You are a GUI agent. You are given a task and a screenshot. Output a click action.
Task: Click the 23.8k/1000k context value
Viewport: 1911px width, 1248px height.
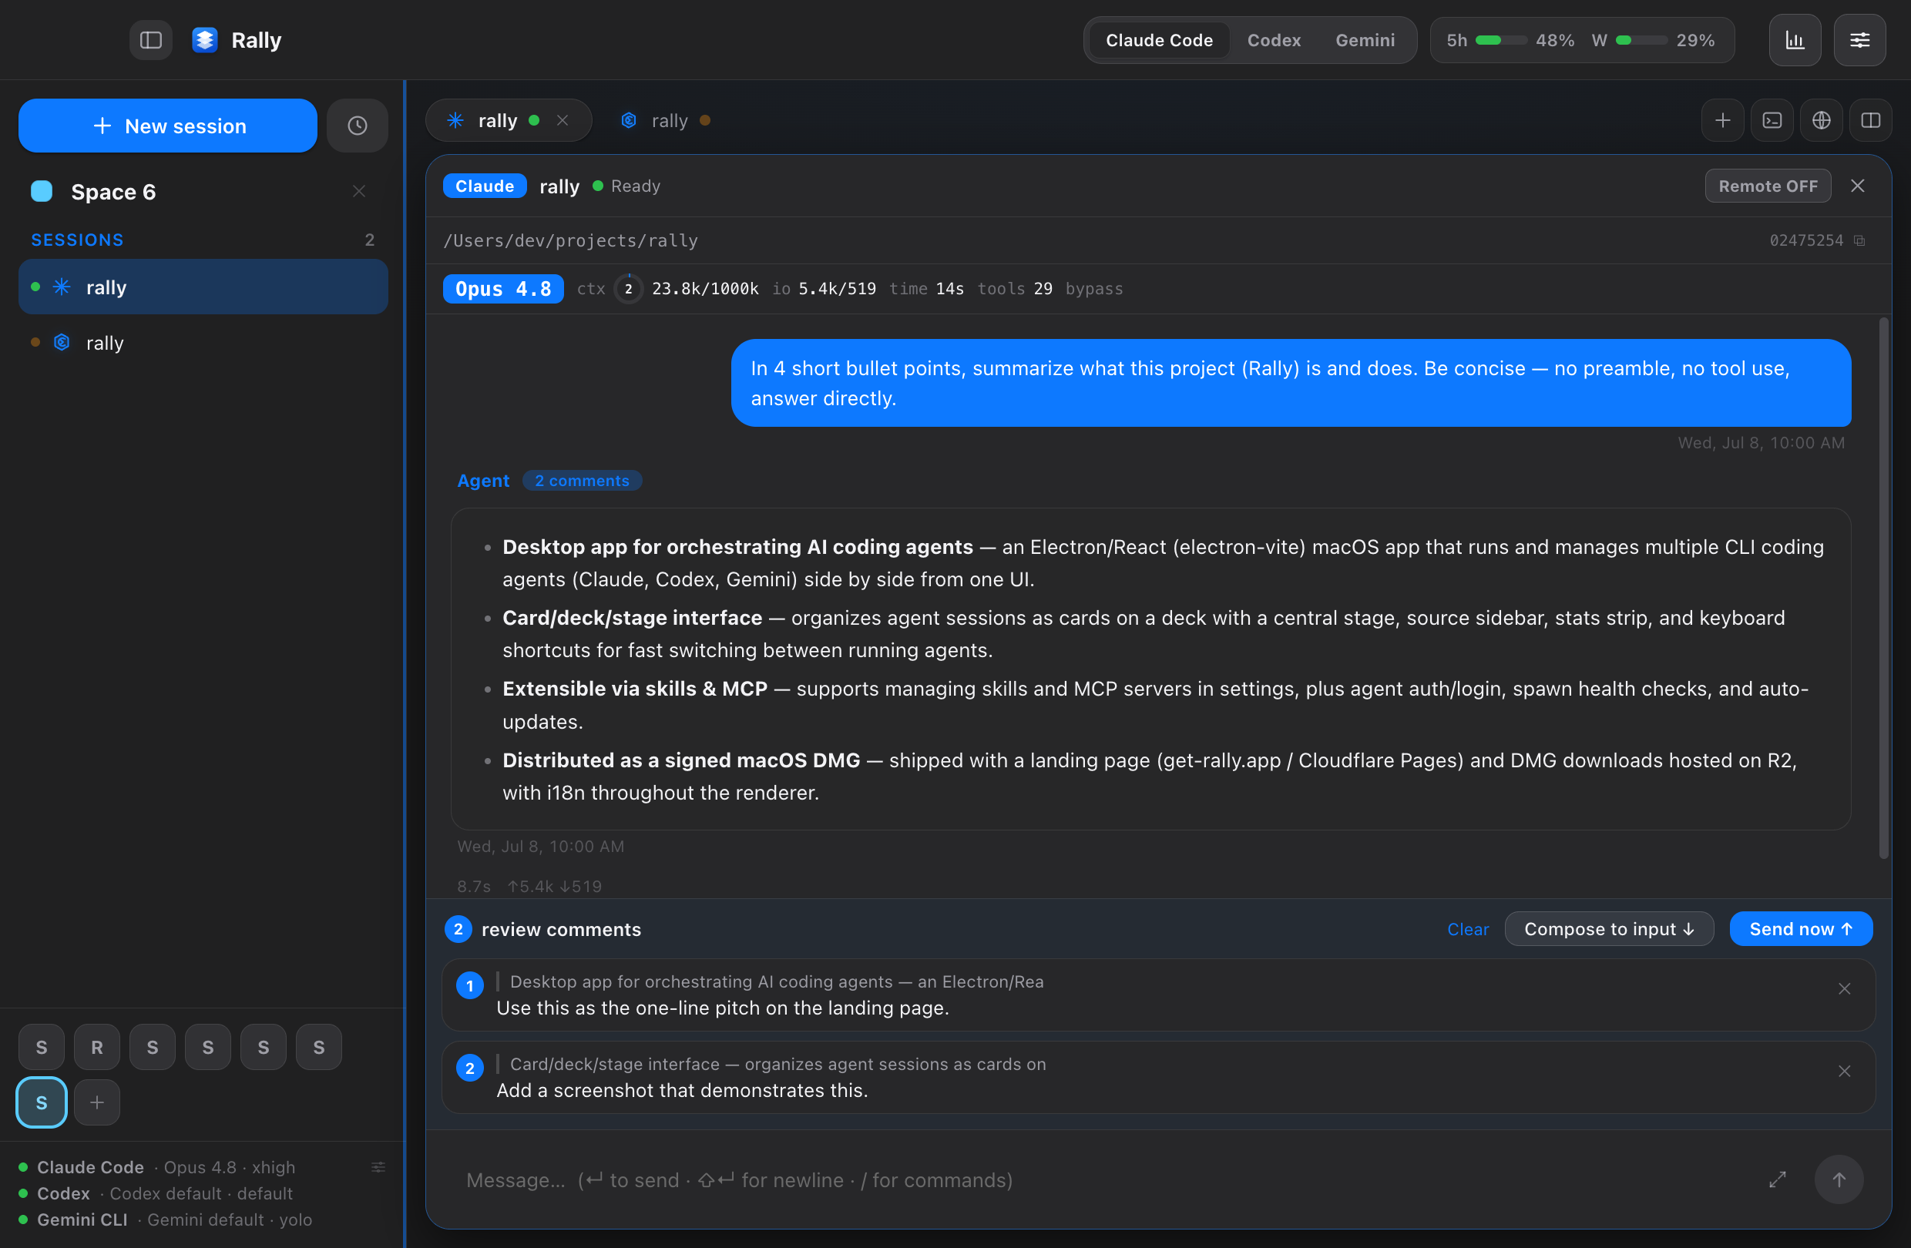[x=705, y=289]
